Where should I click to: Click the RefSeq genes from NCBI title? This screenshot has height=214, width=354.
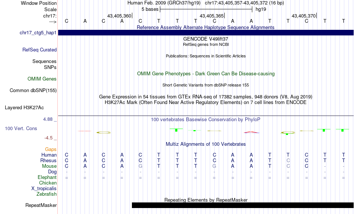coord(206,44)
